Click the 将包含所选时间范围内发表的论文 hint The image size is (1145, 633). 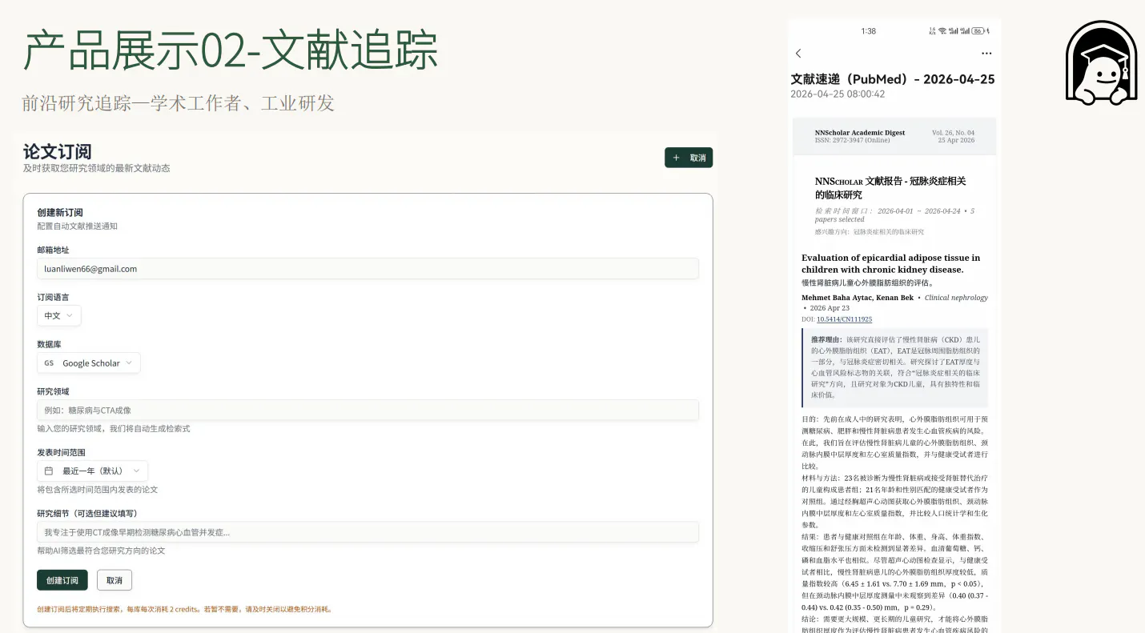tap(98, 490)
